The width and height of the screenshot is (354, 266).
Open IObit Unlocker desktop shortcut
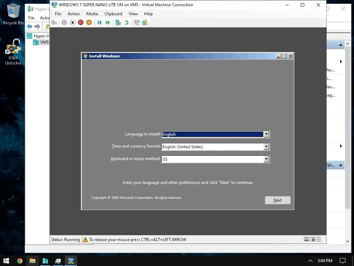coord(13,52)
